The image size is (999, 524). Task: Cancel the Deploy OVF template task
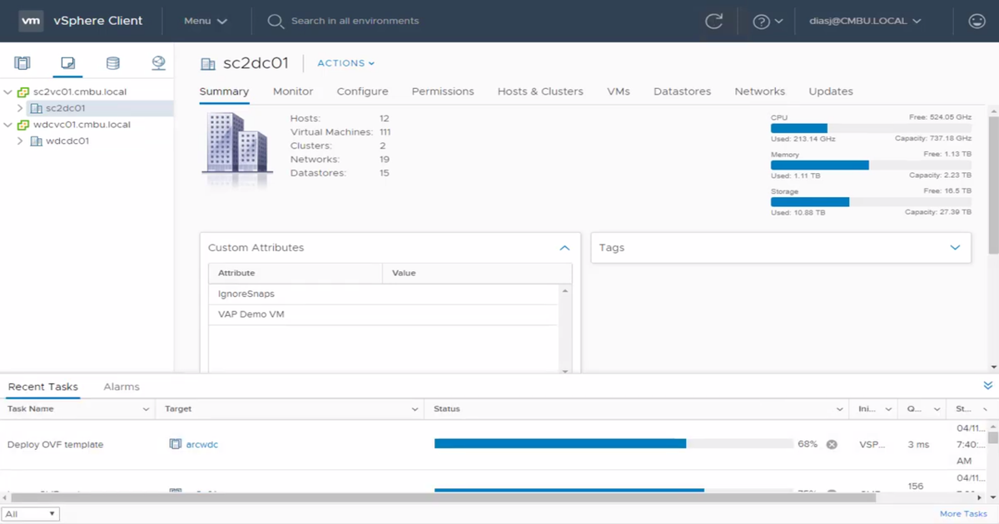[x=831, y=444]
